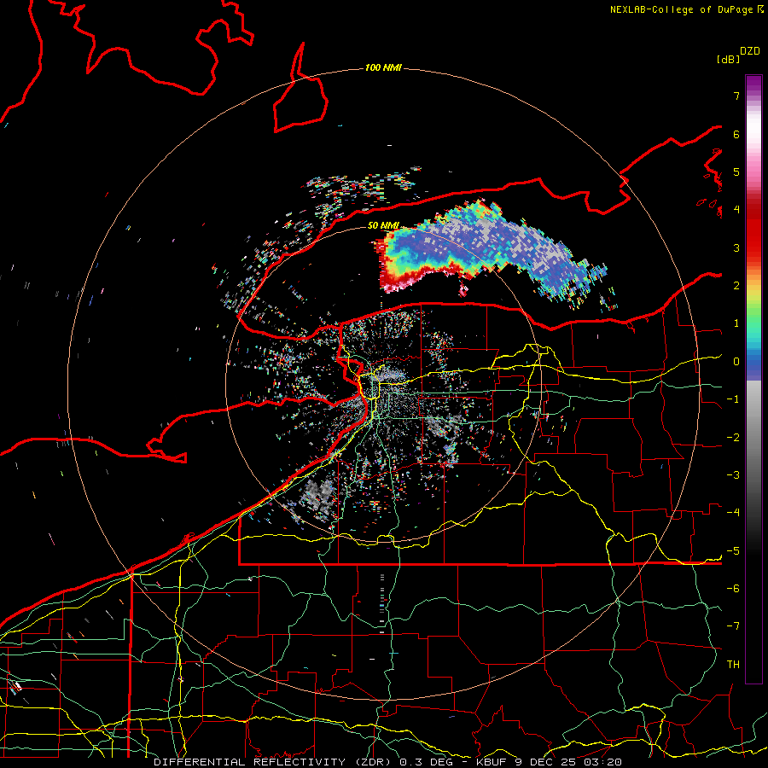The image size is (768, 768).
Task: Click the -3 value on the color scale
Action: (x=733, y=475)
